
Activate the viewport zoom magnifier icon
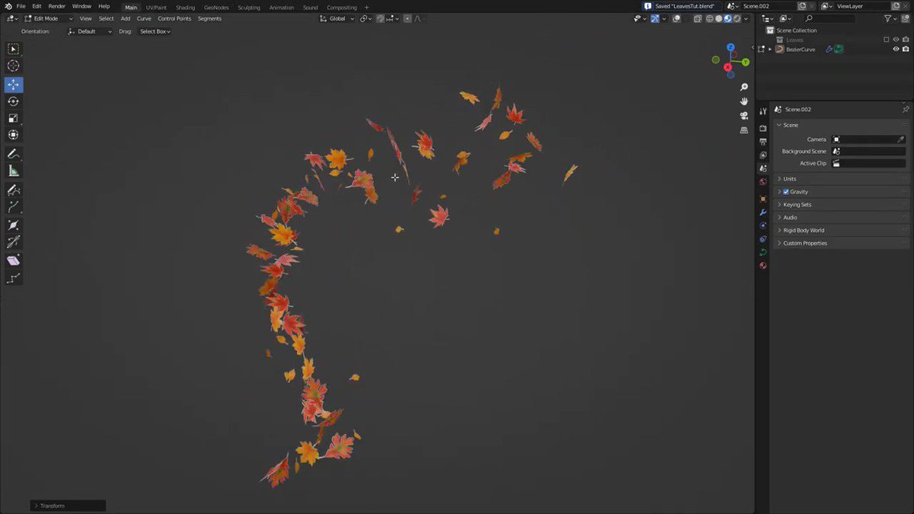[743, 87]
